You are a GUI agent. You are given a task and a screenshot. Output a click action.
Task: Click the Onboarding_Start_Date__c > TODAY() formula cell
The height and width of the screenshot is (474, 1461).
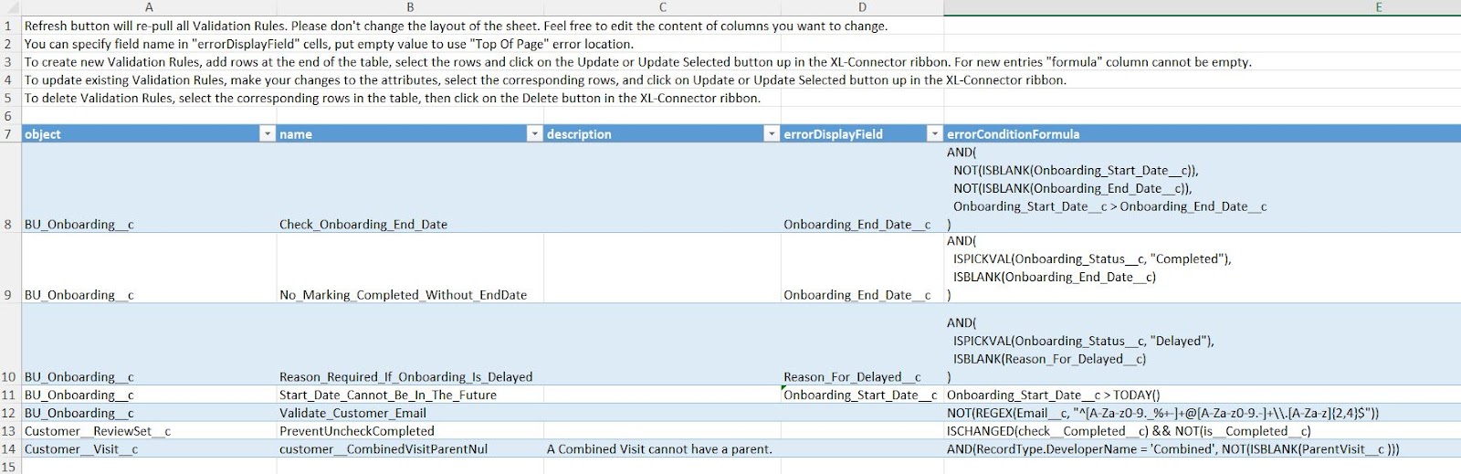[x=1202, y=395]
